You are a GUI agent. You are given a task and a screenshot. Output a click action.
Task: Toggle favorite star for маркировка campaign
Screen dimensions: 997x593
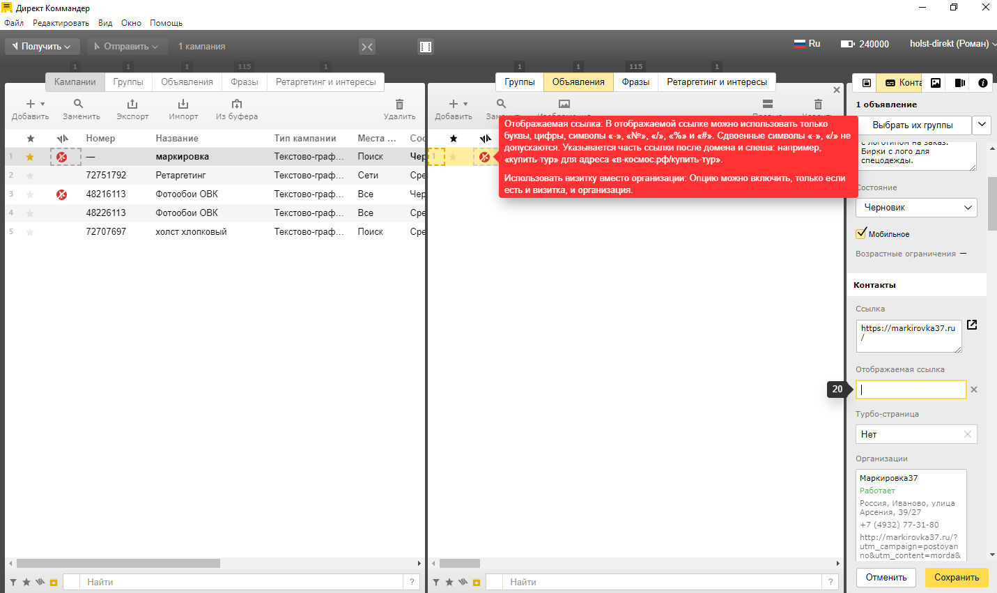point(30,157)
